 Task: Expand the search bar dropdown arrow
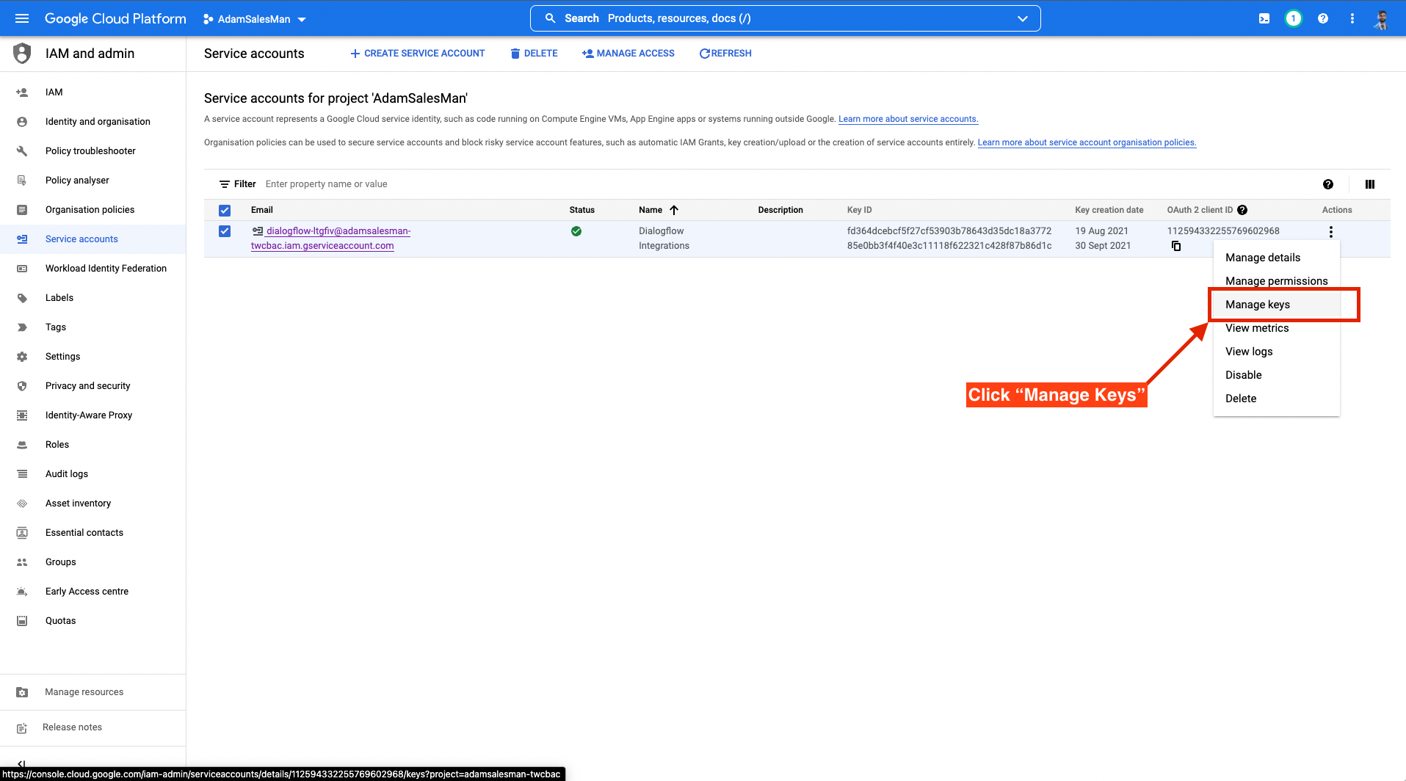pyautogui.click(x=1023, y=18)
